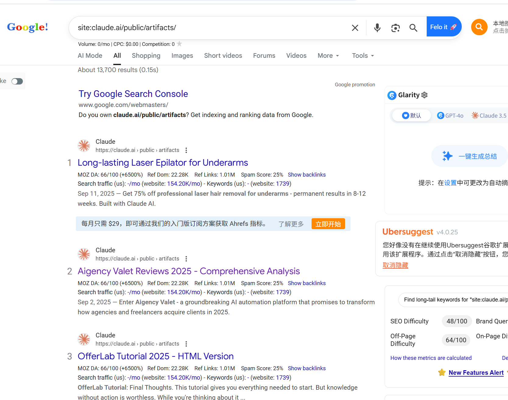Switch to AI Mode tab
This screenshot has width=508, height=400.
[90, 56]
